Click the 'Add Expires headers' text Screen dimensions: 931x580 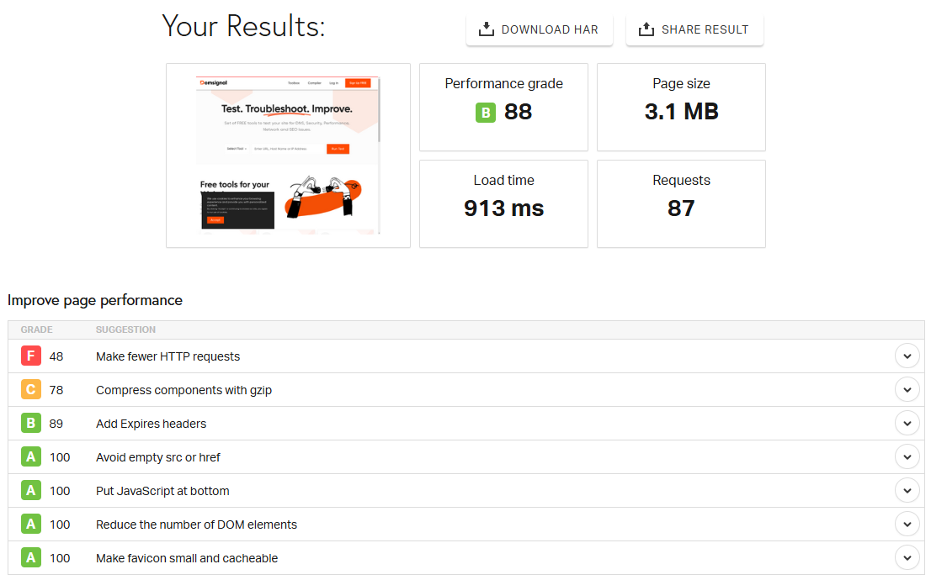(152, 424)
